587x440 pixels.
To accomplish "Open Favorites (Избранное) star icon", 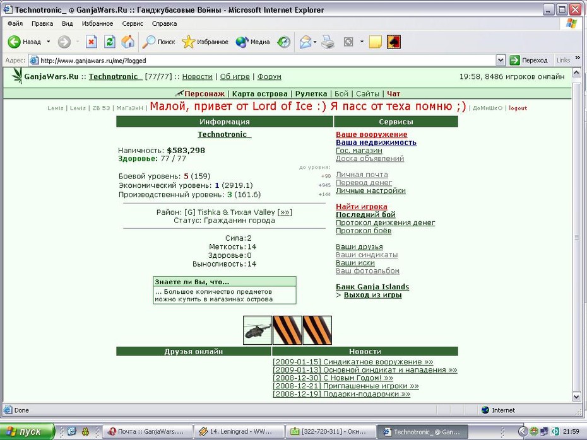I will 188,42.
